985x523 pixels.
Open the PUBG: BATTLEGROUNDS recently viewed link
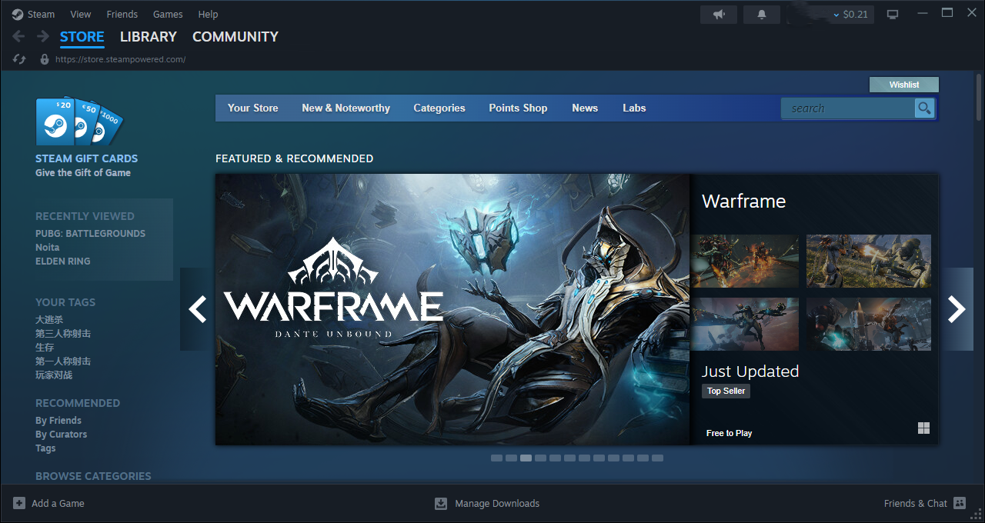90,233
